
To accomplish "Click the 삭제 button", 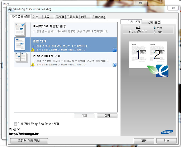I will [x=84, y=116].
